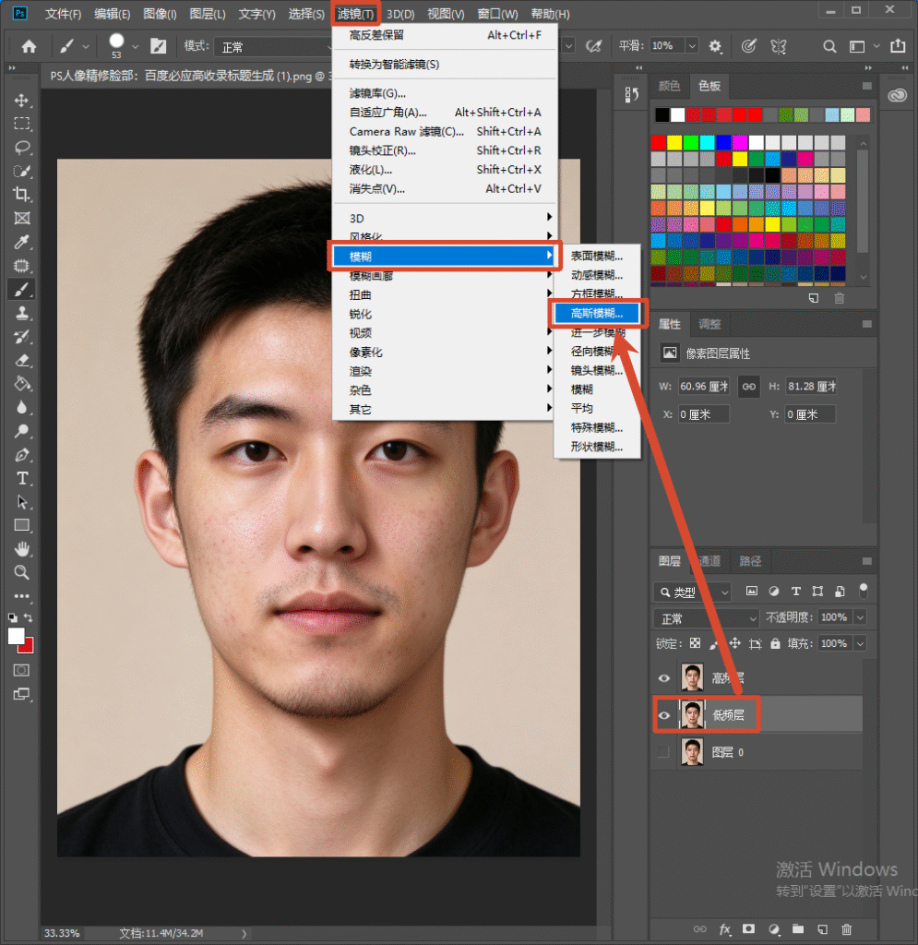Hide the 高频层 layer

pos(663,678)
